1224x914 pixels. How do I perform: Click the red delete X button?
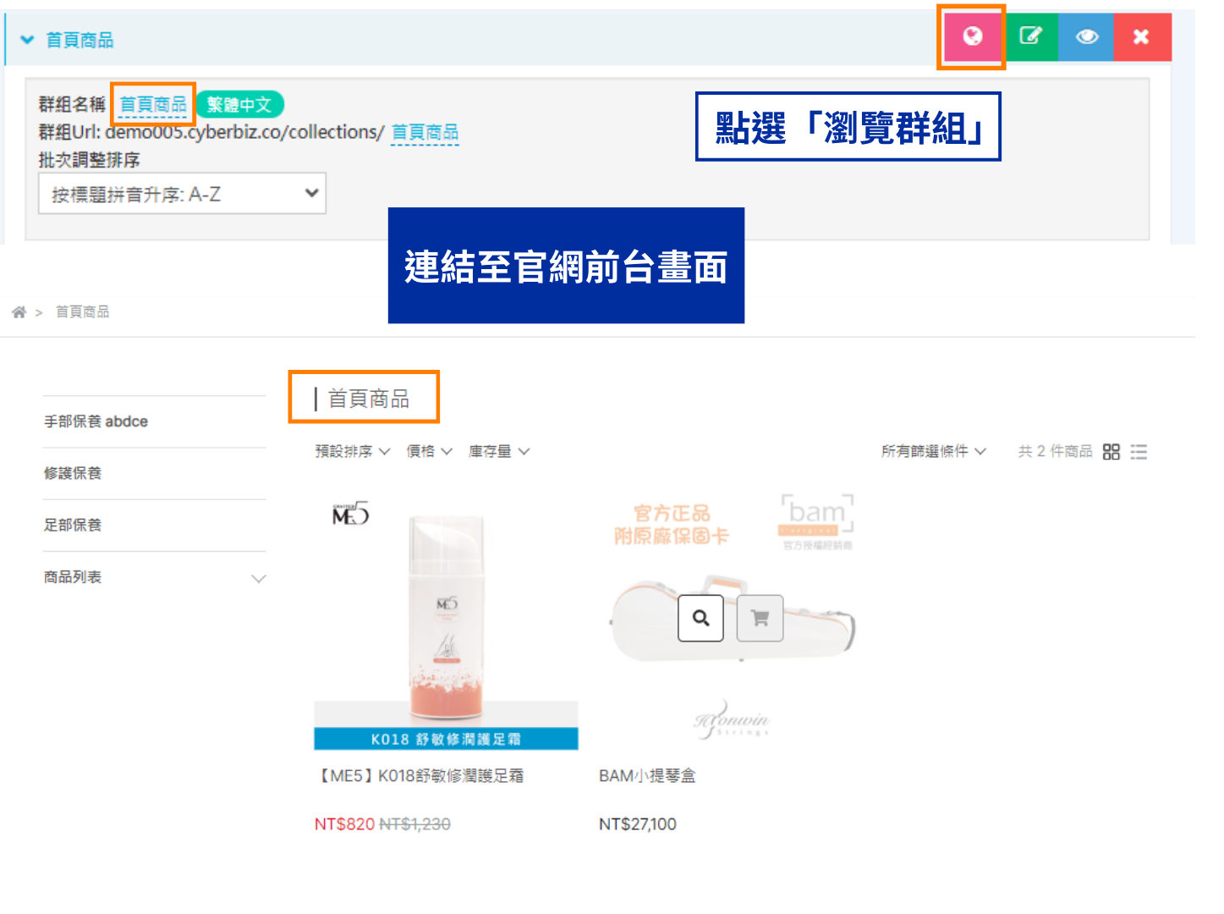coord(1141,36)
